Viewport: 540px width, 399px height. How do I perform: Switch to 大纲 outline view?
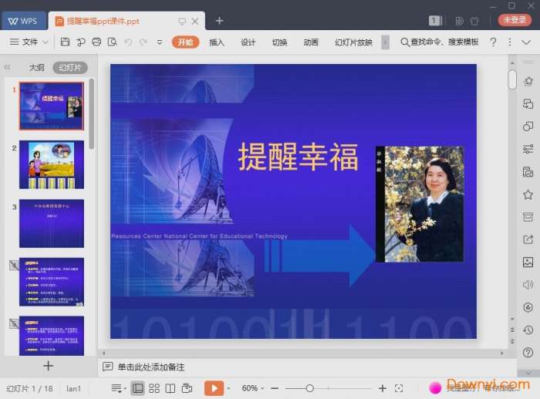click(x=36, y=68)
